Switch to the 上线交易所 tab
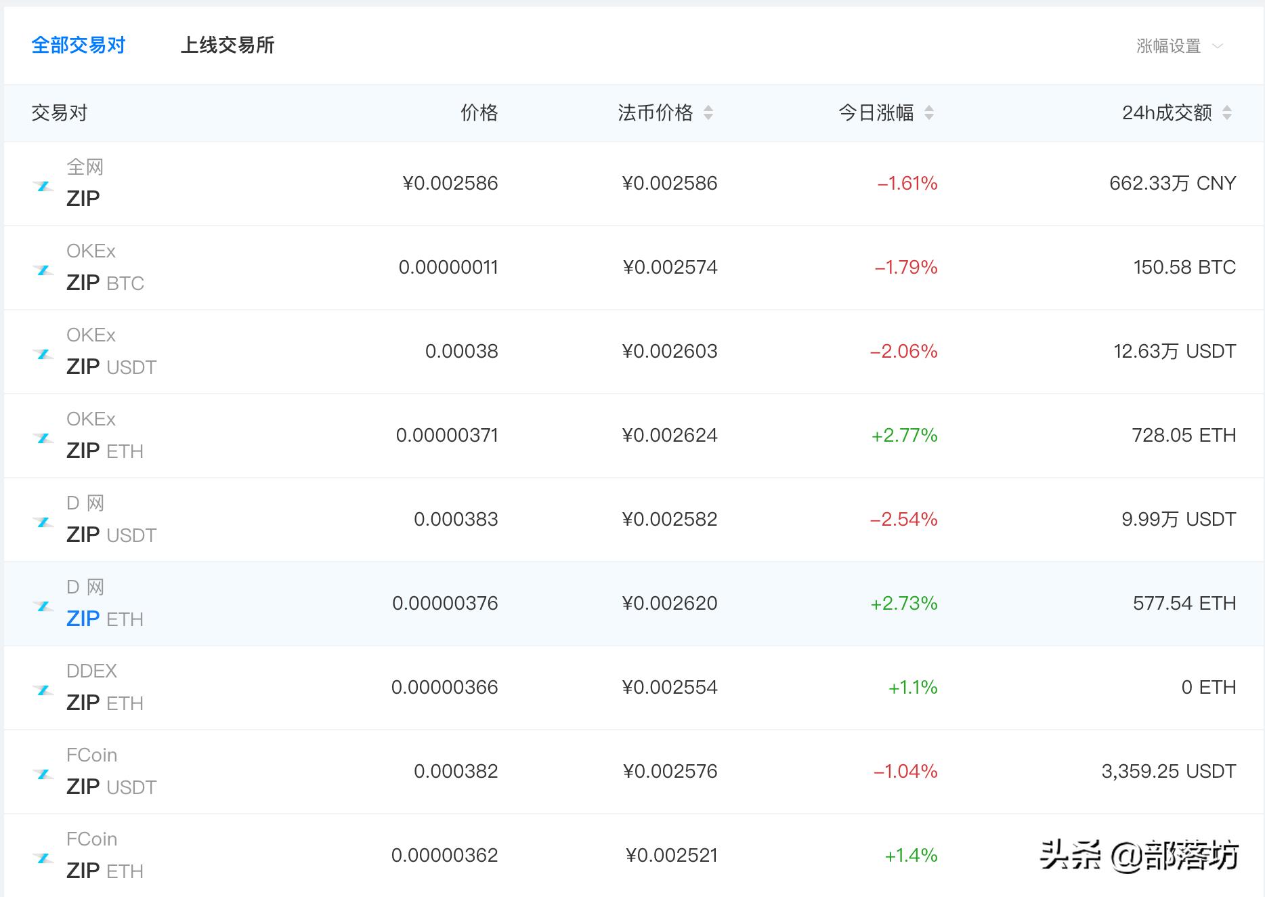Image resolution: width=1265 pixels, height=897 pixels. tap(228, 45)
